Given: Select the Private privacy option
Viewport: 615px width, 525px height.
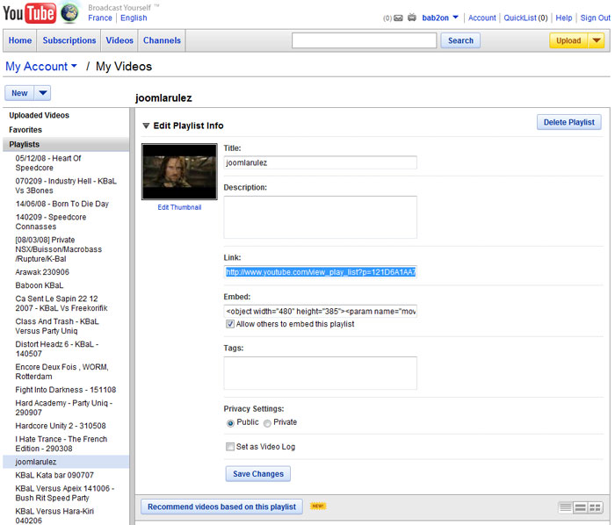Looking at the screenshot, I should 267,423.
